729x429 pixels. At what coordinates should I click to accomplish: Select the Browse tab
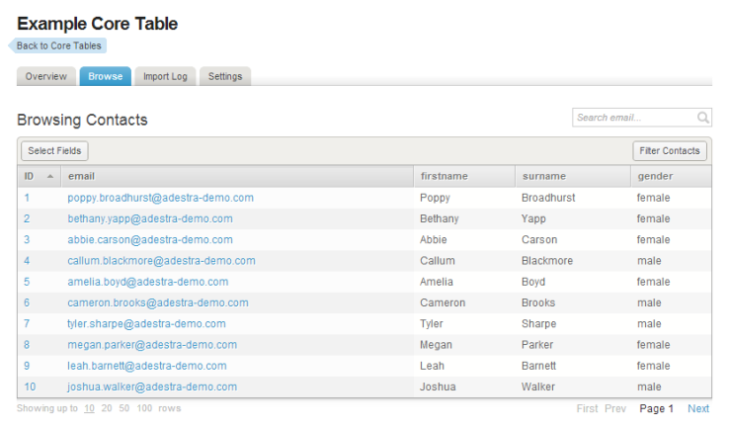point(105,76)
